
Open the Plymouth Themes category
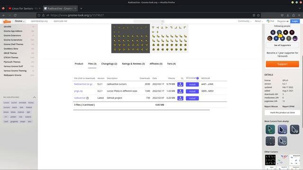pyautogui.click(x=12, y=62)
